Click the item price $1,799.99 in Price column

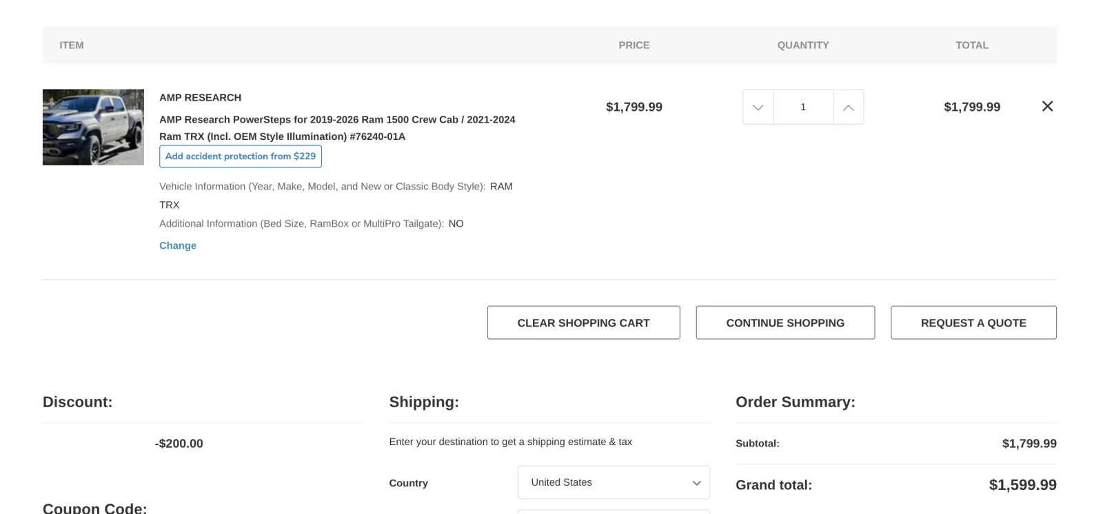(x=634, y=107)
